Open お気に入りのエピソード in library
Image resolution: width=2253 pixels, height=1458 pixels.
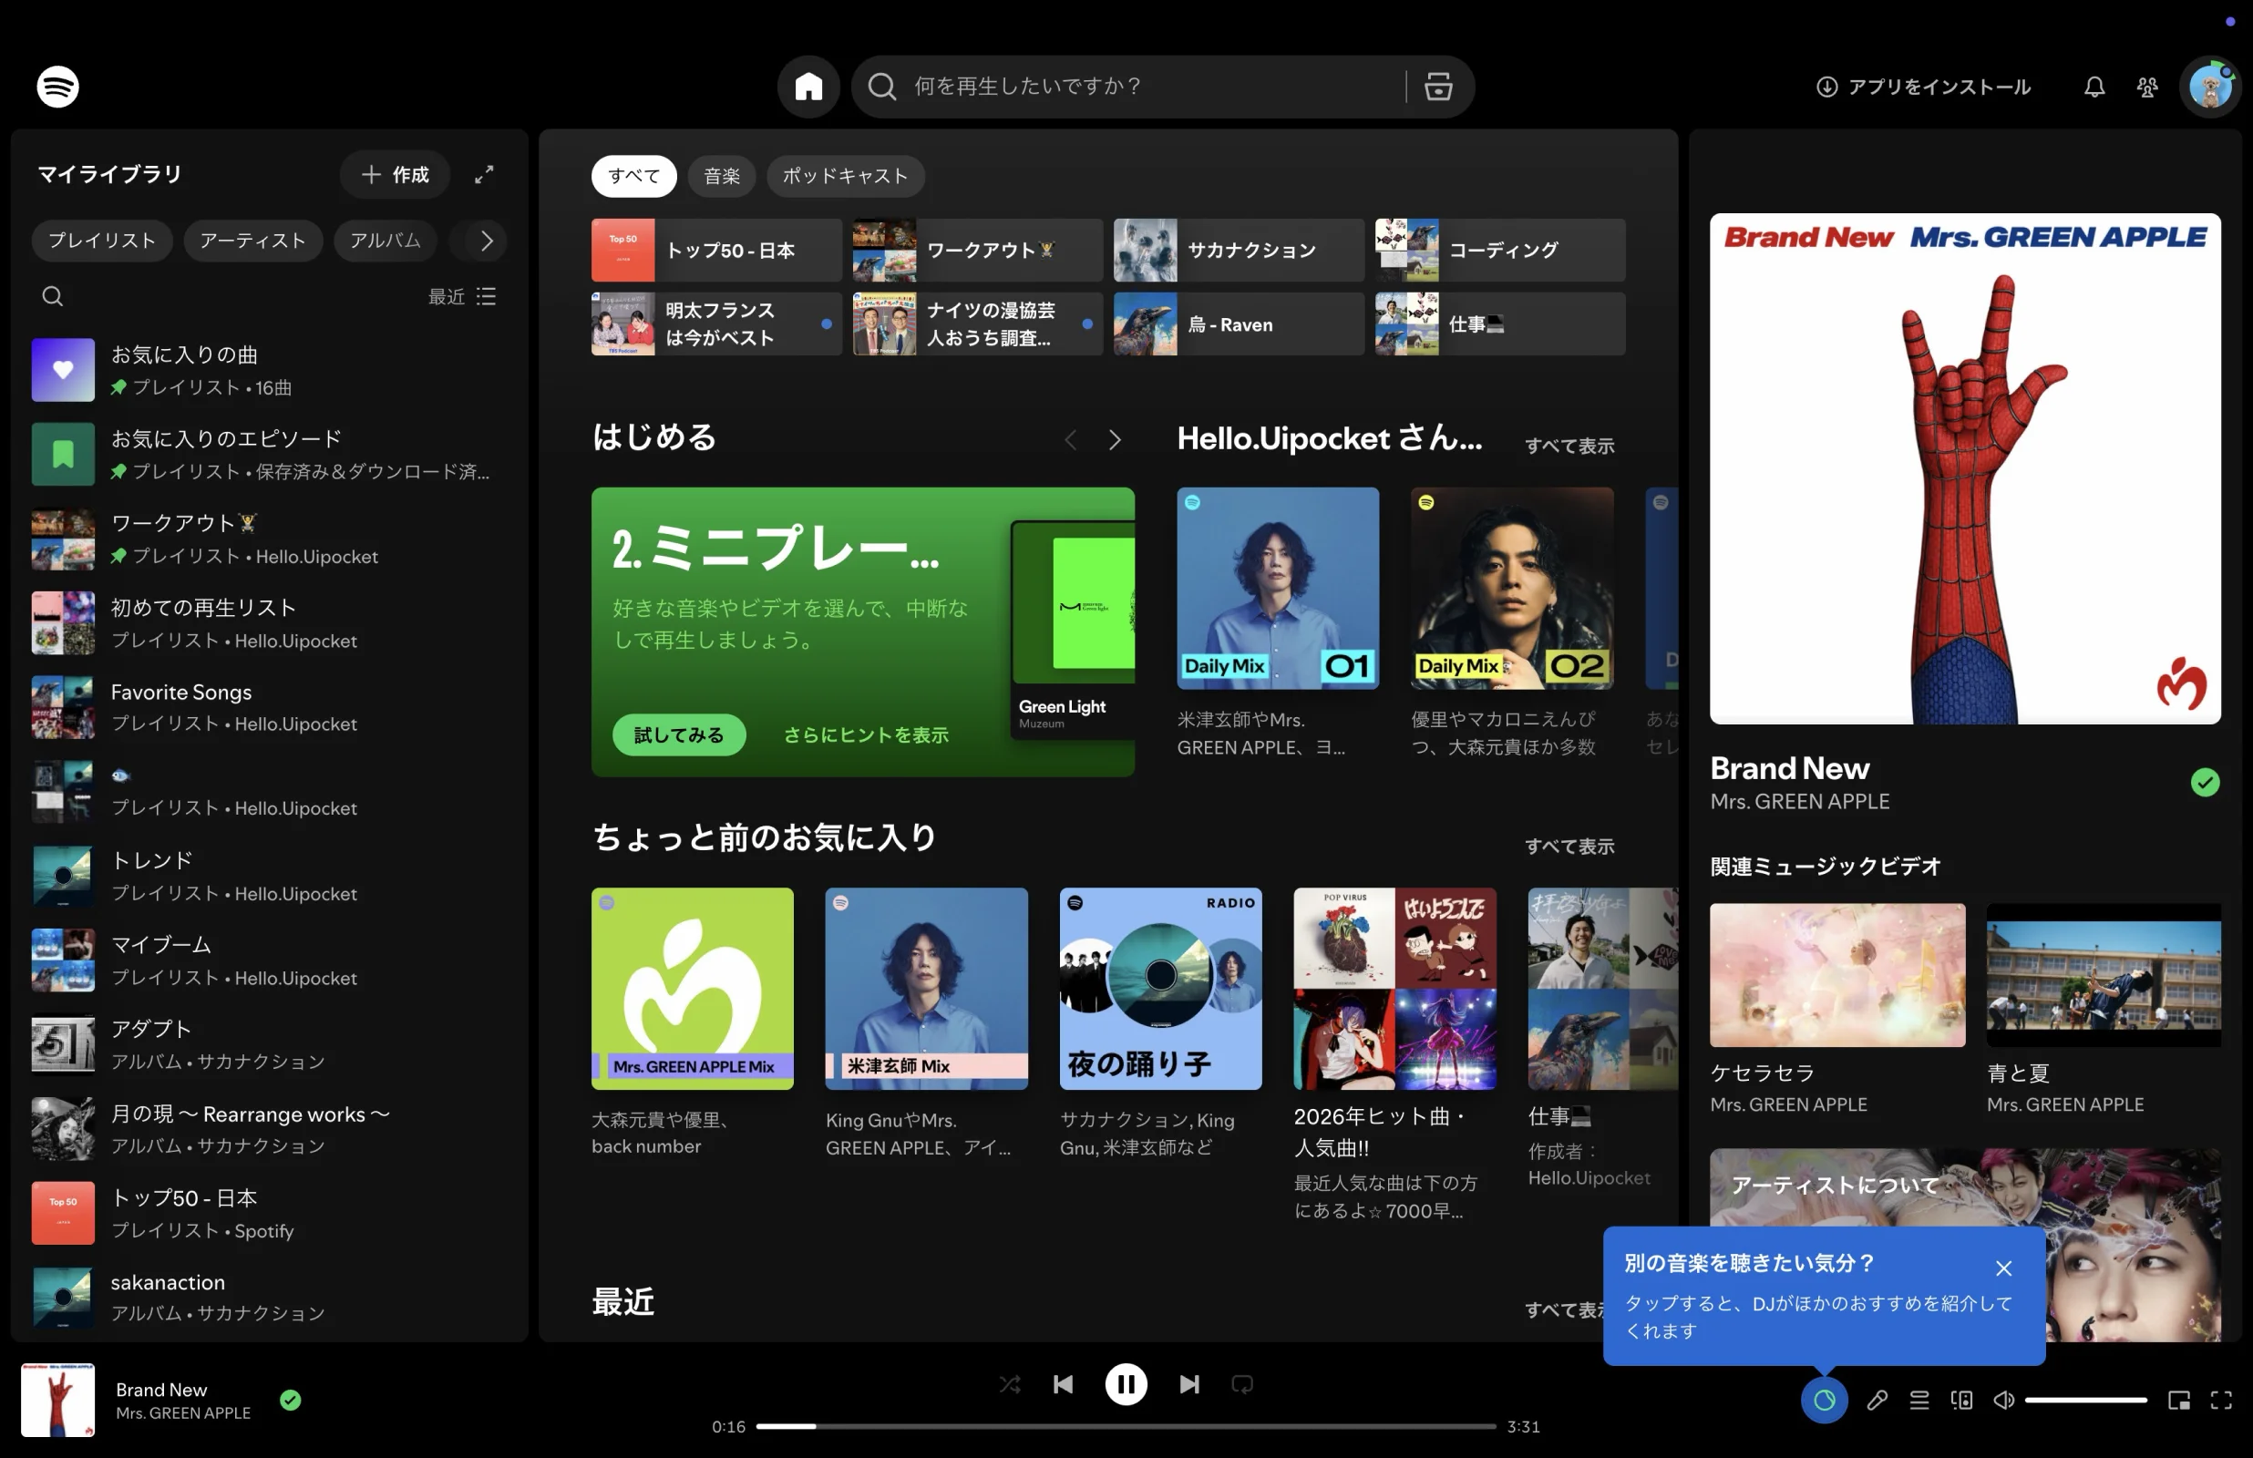[x=269, y=455]
